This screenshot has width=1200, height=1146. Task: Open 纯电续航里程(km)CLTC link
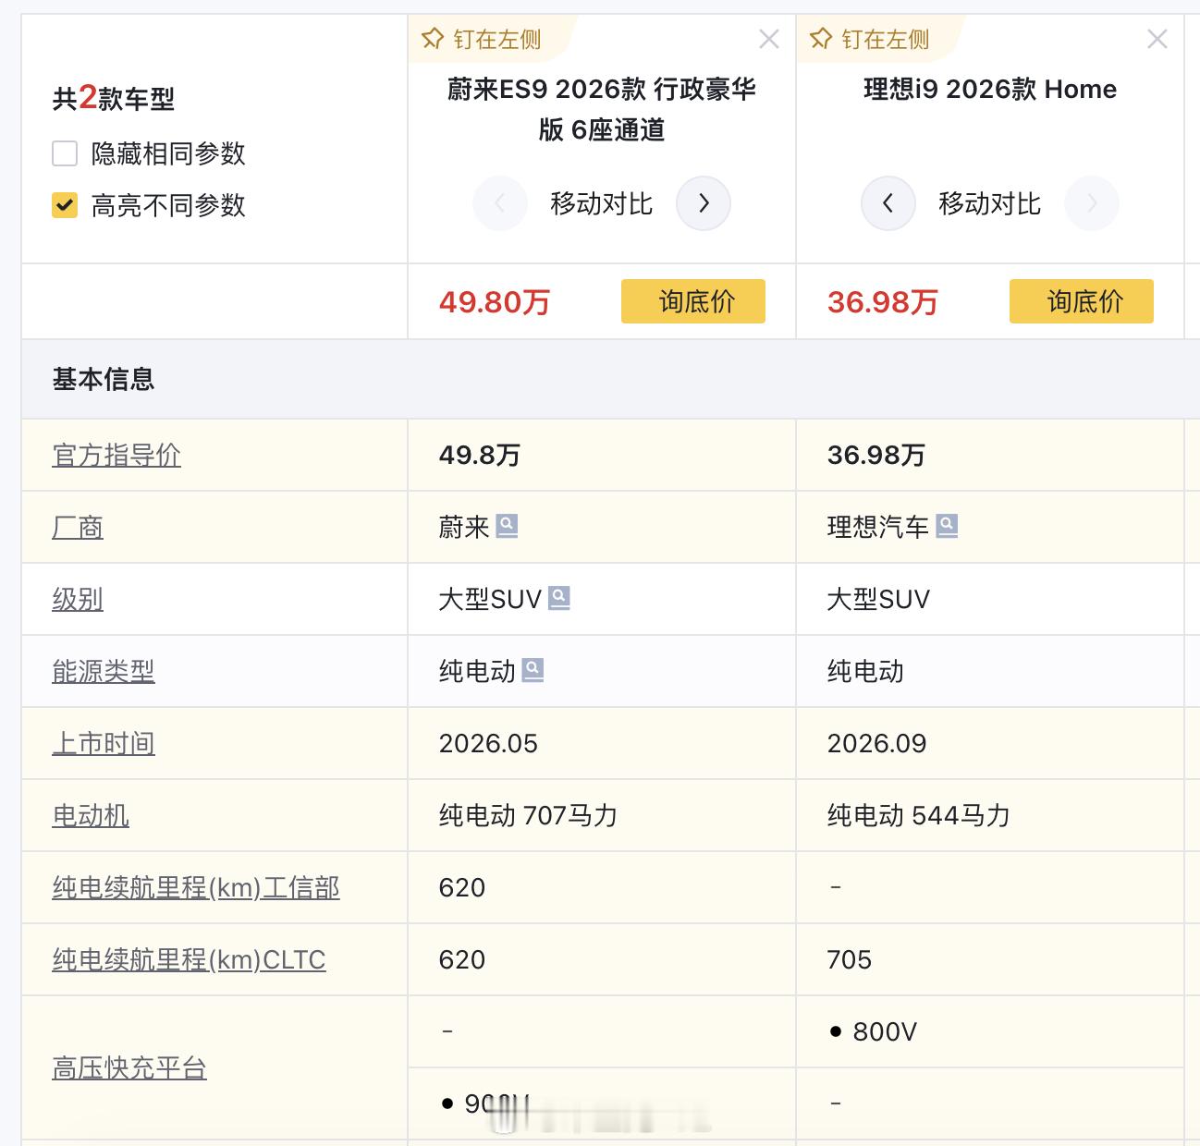(x=189, y=959)
